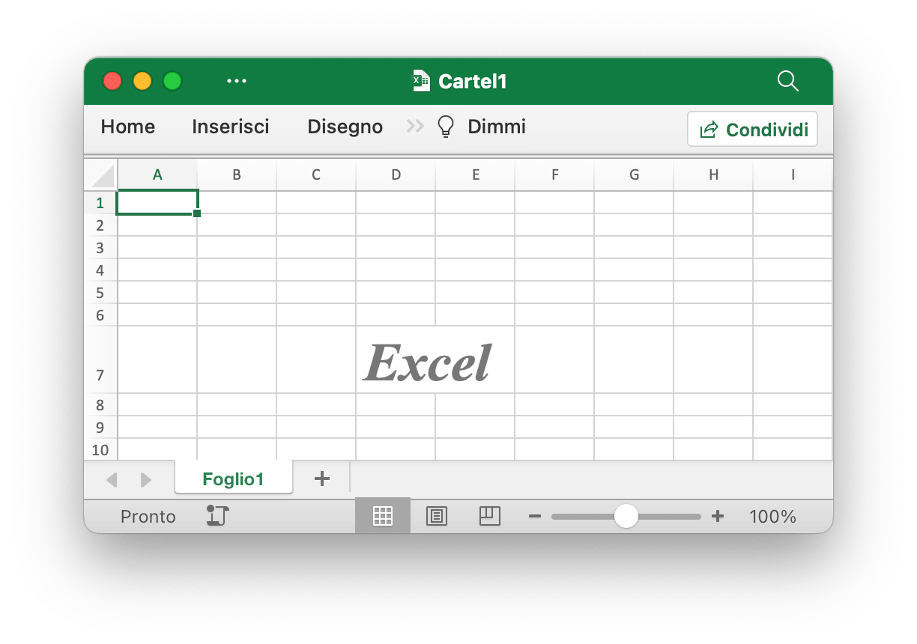Select all cells with corner triangle
917x644 pixels.
click(x=101, y=175)
